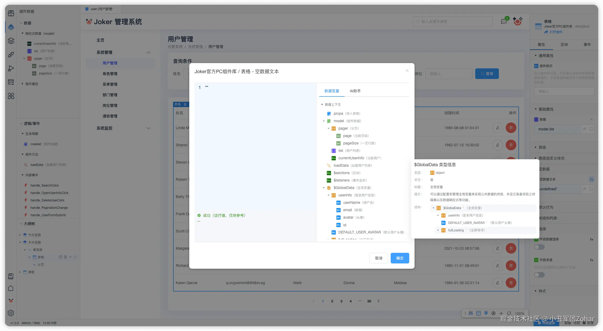The height and width of the screenshot is (331, 603).
Task: Click the chat messages icon in header
Action: pos(504,21)
